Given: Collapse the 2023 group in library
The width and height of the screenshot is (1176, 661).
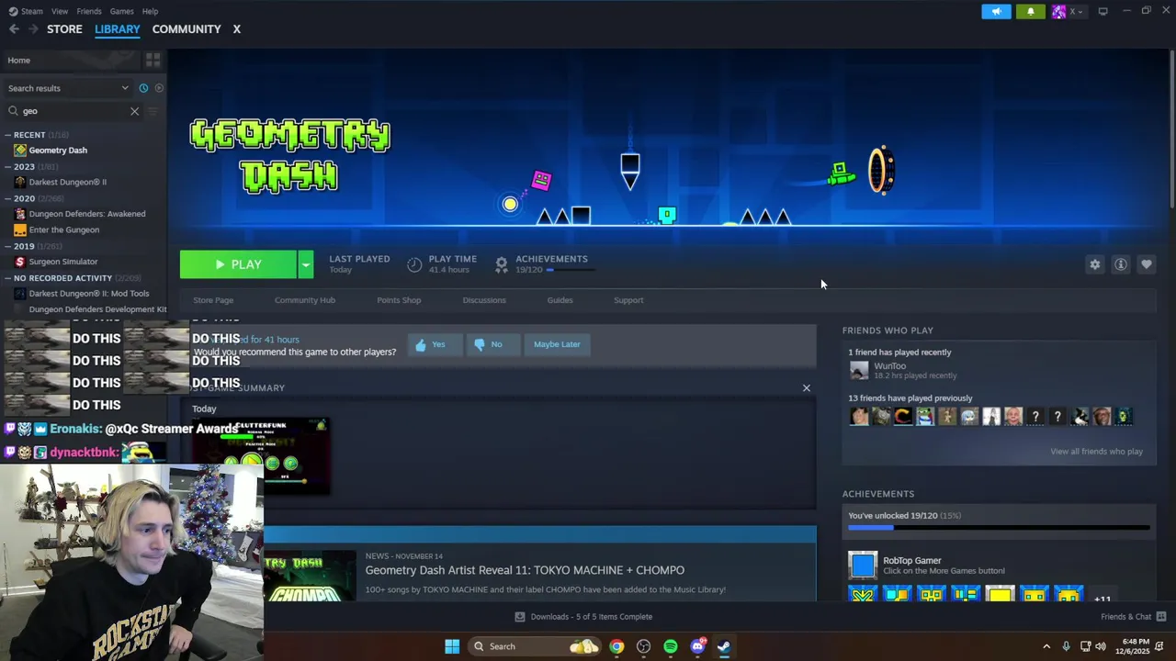Looking at the screenshot, I should tap(7, 167).
